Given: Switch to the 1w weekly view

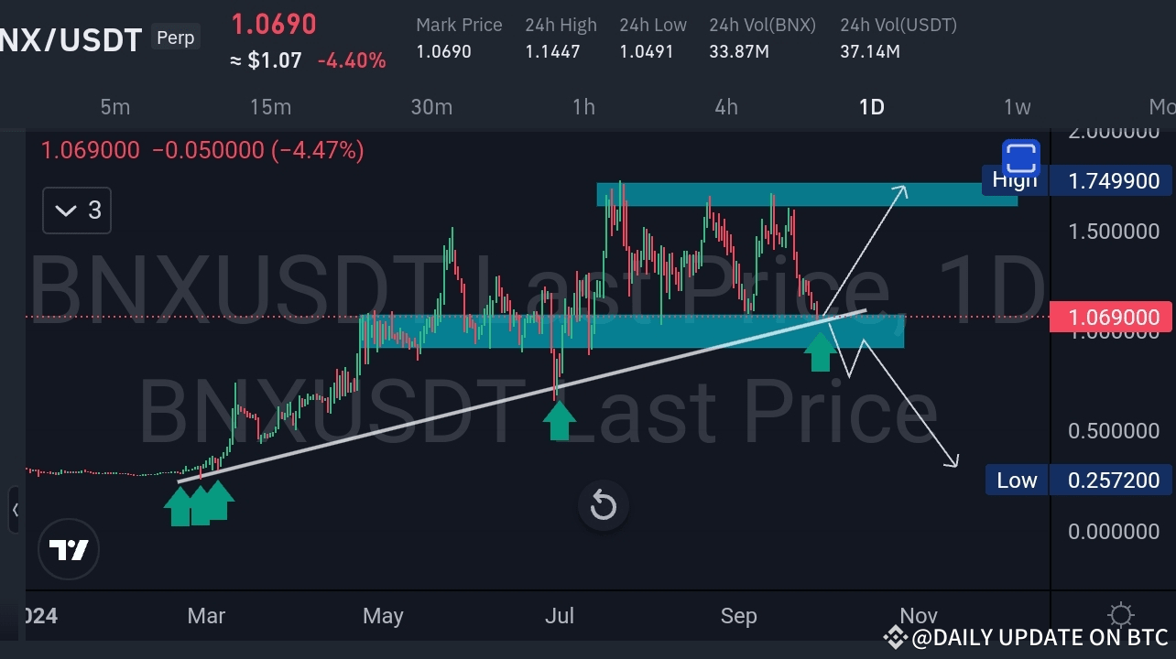Looking at the screenshot, I should point(1017,107).
